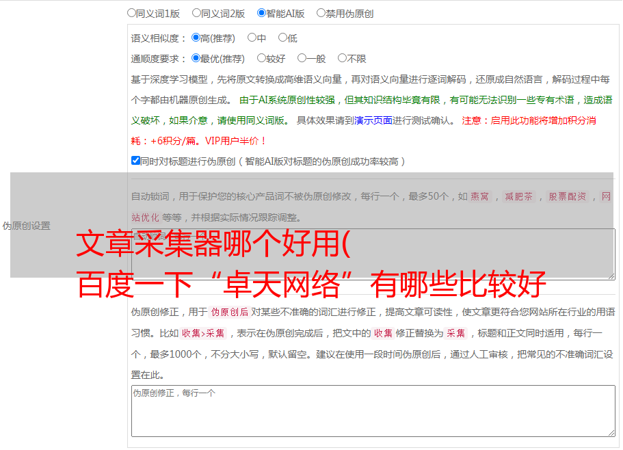Click the 语义相似度 label
The image size is (623, 450).
[x=159, y=38]
